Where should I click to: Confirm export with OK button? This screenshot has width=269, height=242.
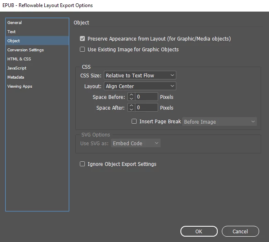click(x=199, y=231)
